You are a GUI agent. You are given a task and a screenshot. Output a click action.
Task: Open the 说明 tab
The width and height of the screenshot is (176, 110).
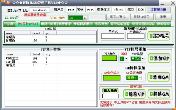pos(9,24)
